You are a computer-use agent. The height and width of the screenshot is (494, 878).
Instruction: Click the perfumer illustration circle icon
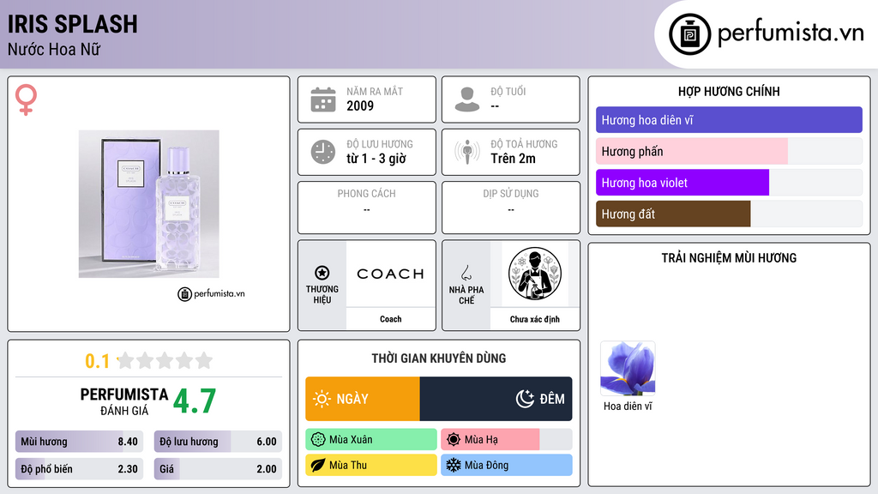pyautogui.click(x=535, y=274)
